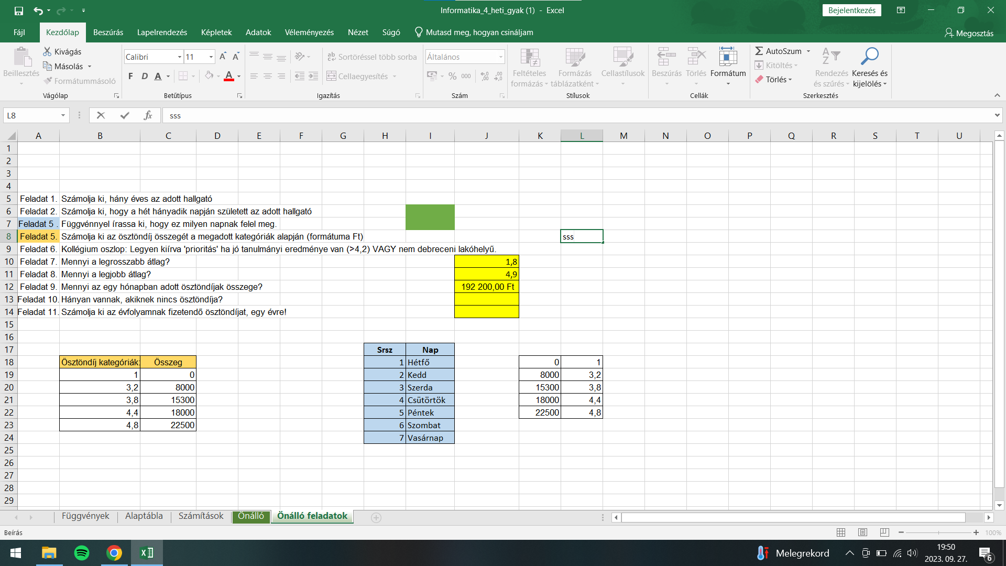Click the Megosztás share button
Image resolution: width=1006 pixels, height=566 pixels.
(969, 33)
